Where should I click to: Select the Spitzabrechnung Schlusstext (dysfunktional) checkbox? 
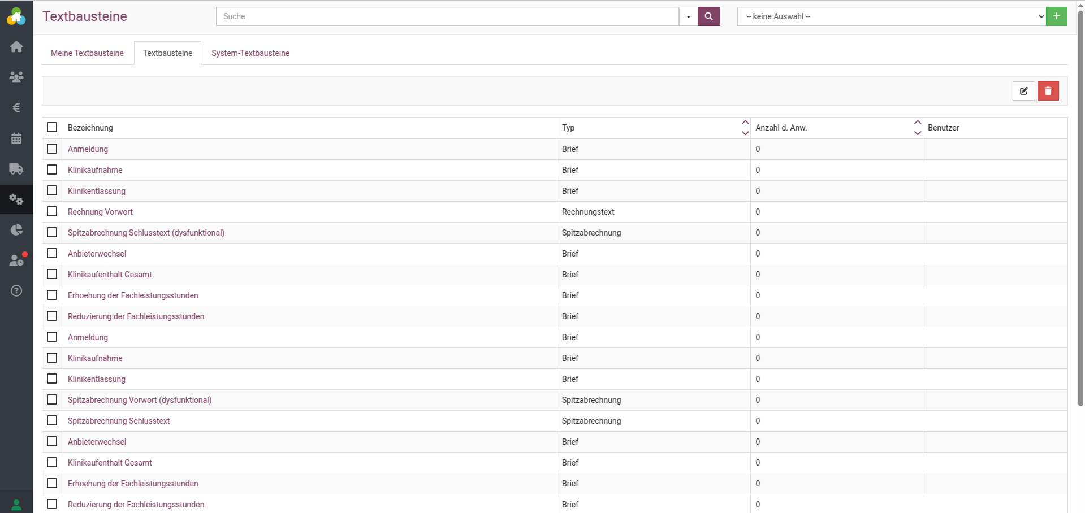pyautogui.click(x=52, y=232)
